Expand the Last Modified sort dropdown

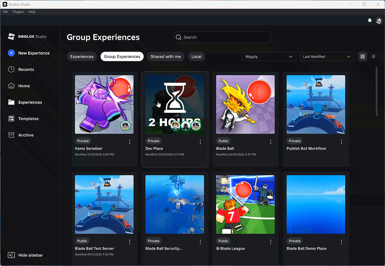pos(327,56)
